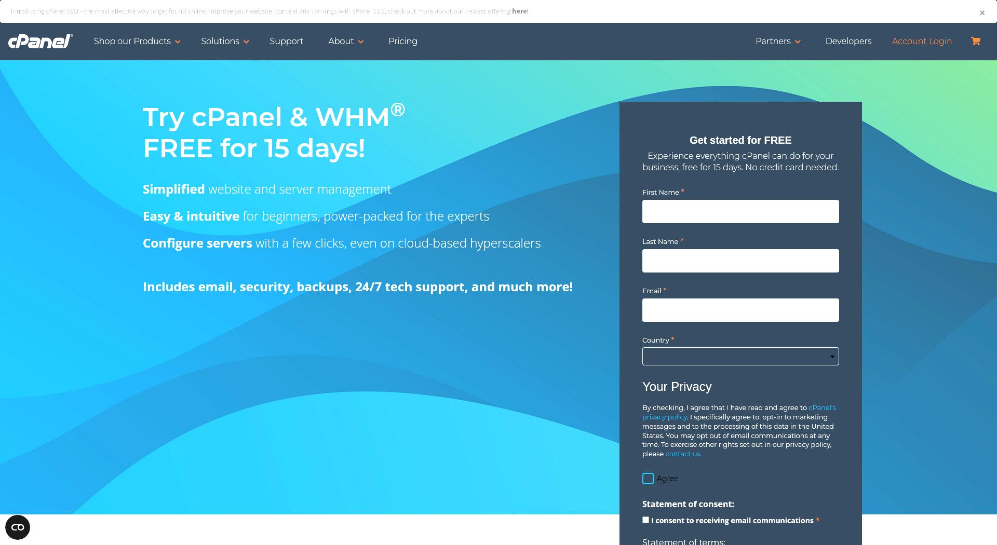Screen dimensions: 997x545
Task: Click Account Login link
Action: click(922, 41)
